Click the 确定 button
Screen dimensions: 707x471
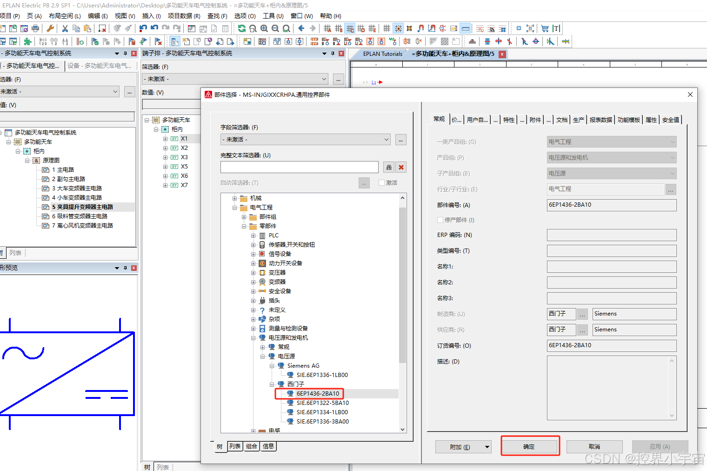(529, 447)
